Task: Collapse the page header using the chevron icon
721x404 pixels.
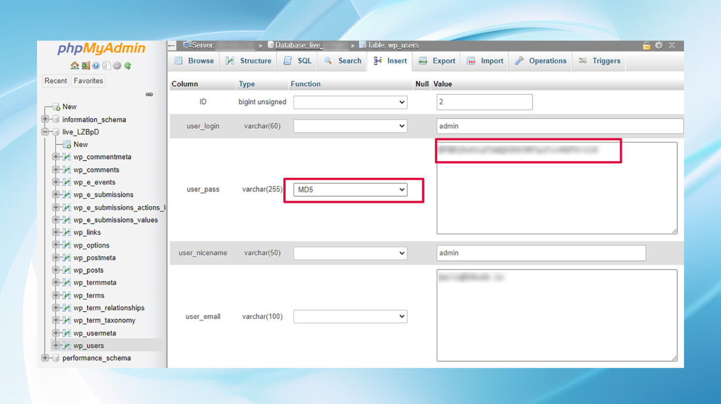Action: 672,46
